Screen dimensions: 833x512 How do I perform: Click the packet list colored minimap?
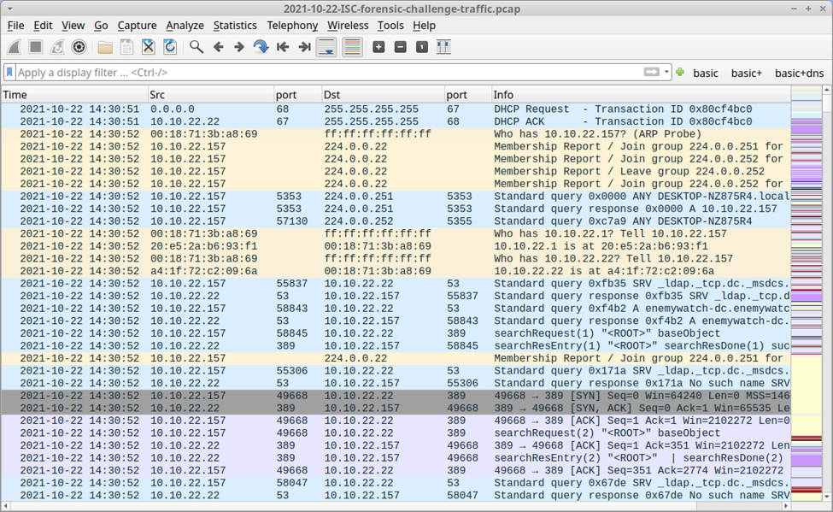pos(807,294)
